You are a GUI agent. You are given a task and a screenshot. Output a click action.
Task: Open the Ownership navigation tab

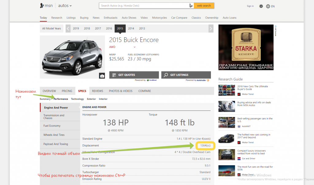tap(212, 18)
